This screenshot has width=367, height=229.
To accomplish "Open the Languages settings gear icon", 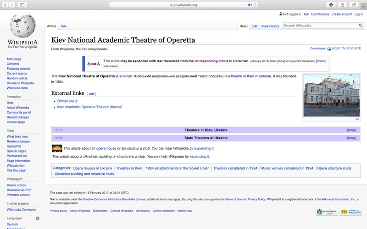I will 38,218.
